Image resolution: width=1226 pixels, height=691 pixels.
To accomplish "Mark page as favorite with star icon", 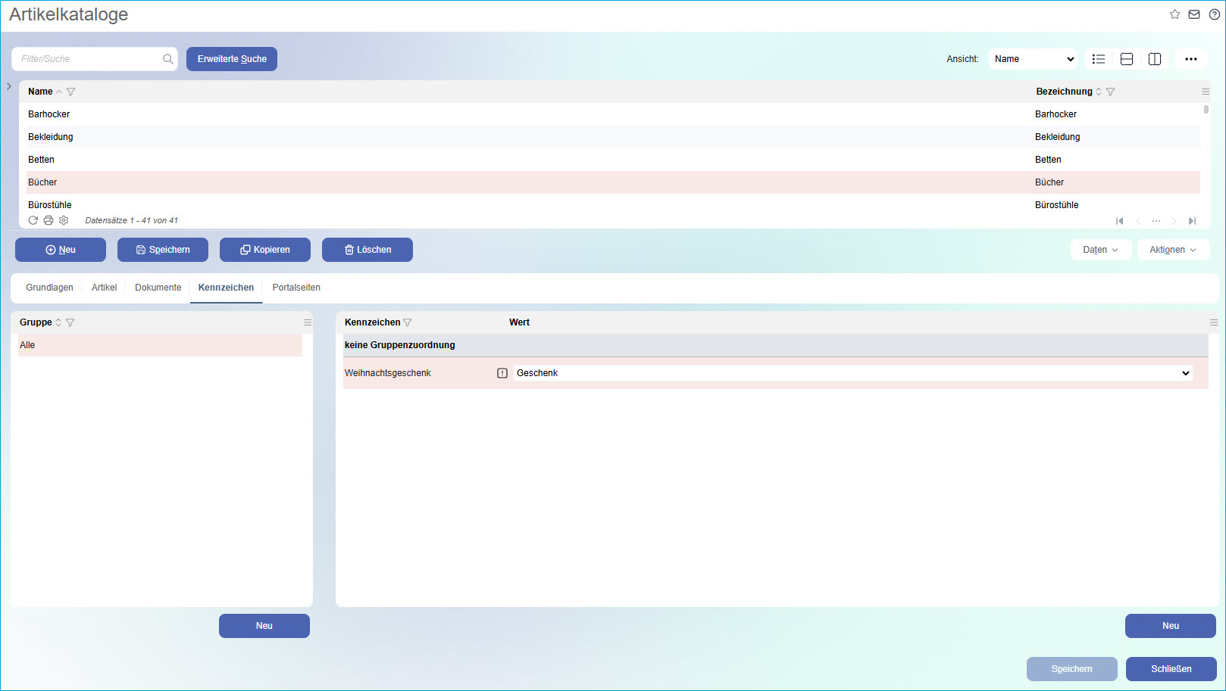I will click(x=1174, y=14).
